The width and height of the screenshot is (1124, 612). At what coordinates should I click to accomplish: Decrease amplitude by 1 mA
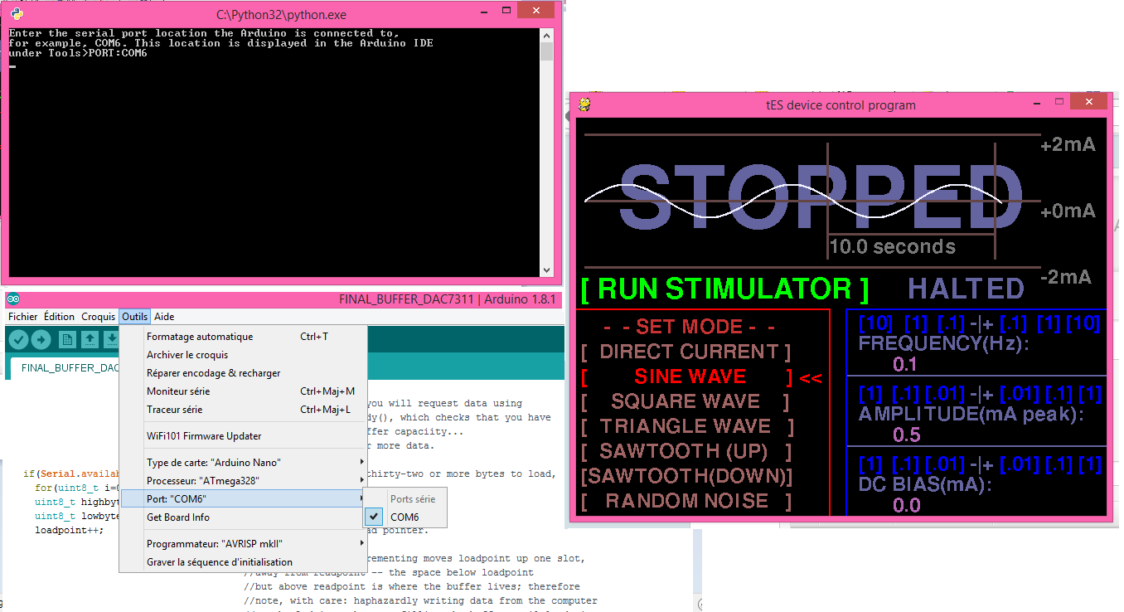[x=871, y=393]
